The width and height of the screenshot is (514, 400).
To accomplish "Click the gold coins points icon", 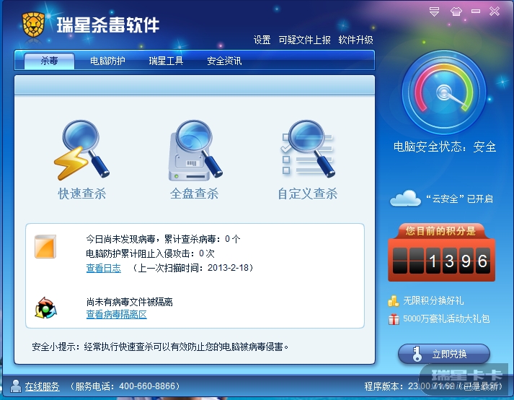I will 394,301.
